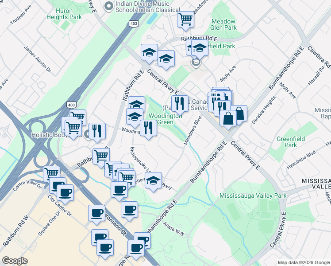Select the shopping bag marker at Burnhamthorpe and Central Pkwy

(x=228, y=119)
